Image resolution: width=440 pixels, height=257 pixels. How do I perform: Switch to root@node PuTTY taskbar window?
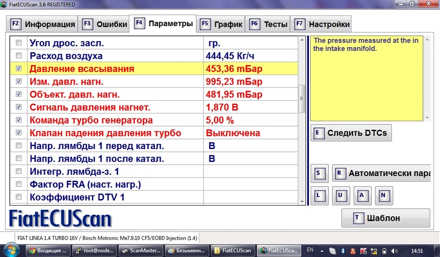click(x=94, y=251)
